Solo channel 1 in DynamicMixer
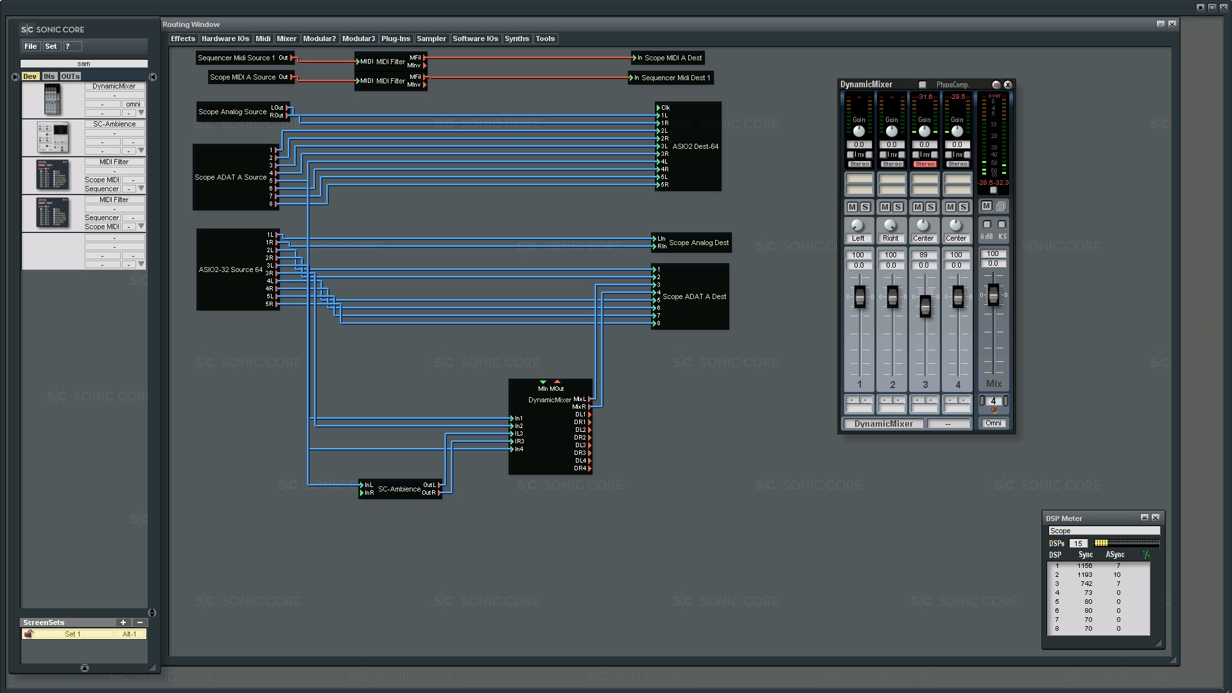Image resolution: width=1232 pixels, height=693 pixels. [x=865, y=207]
